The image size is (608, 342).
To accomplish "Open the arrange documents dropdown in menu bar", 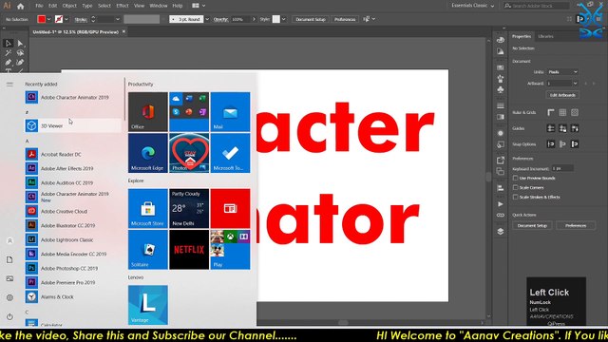I will [x=199, y=6].
